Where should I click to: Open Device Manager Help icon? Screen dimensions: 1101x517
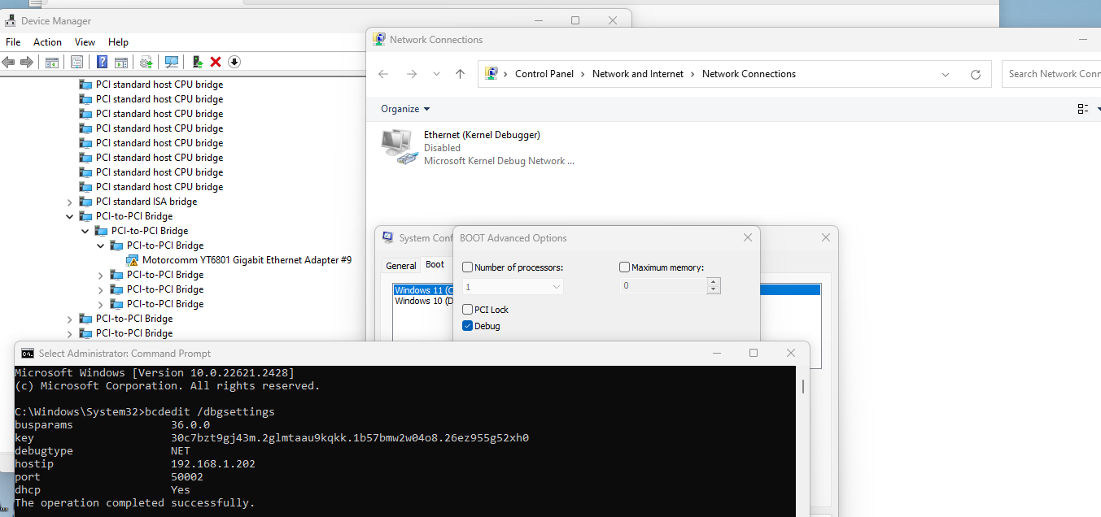[x=102, y=62]
